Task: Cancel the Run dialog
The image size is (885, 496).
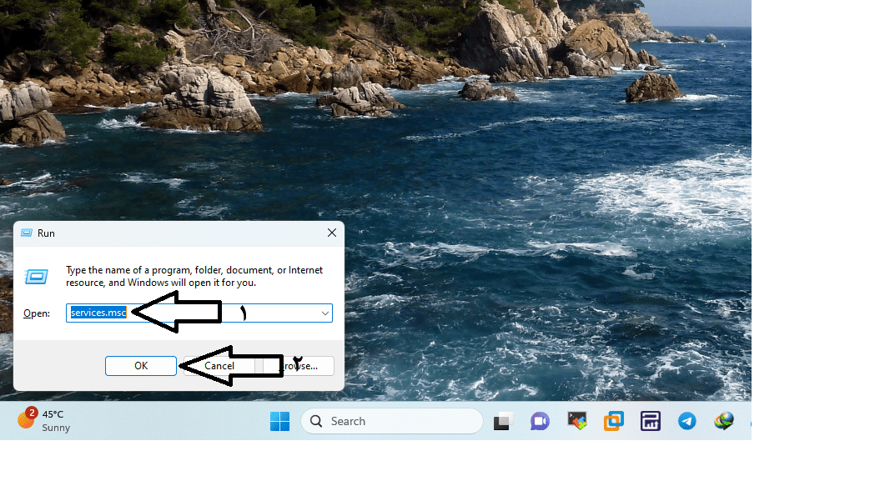Action: click(219, 366)
